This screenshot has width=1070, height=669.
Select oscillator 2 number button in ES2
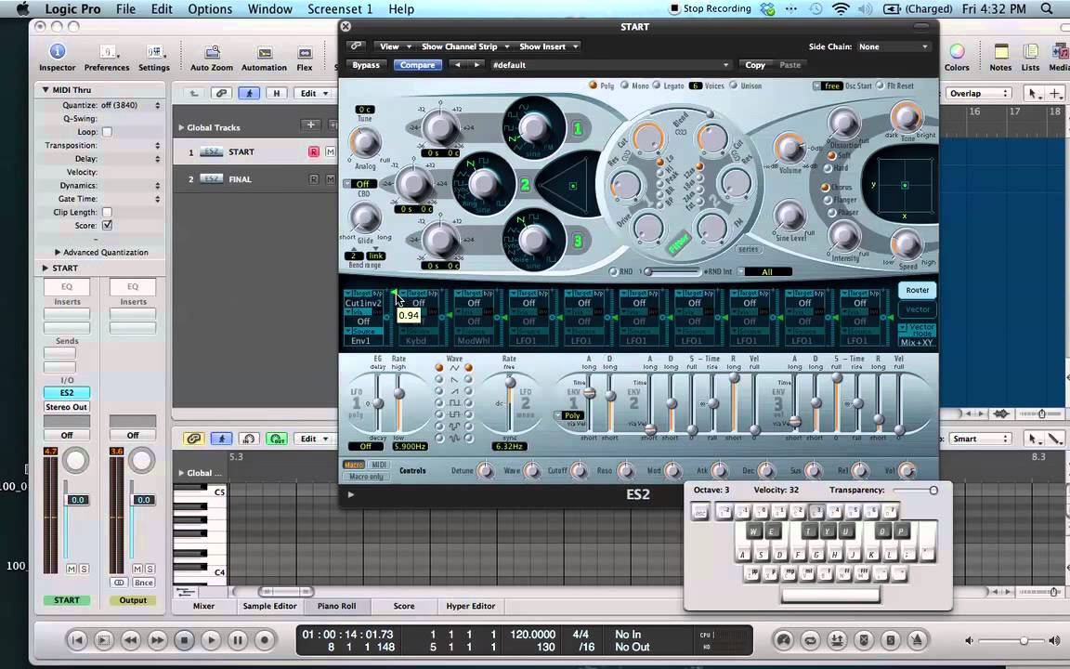point(524,184)
